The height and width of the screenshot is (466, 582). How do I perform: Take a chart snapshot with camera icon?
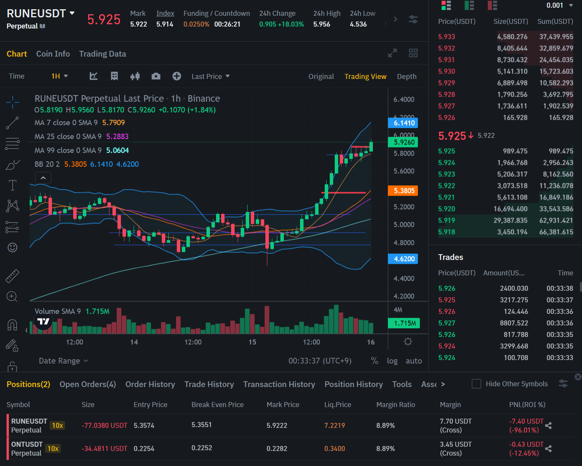point(156,76)
